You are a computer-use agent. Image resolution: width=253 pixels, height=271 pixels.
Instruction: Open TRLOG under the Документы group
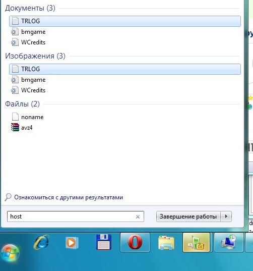(x=125, y=21)
